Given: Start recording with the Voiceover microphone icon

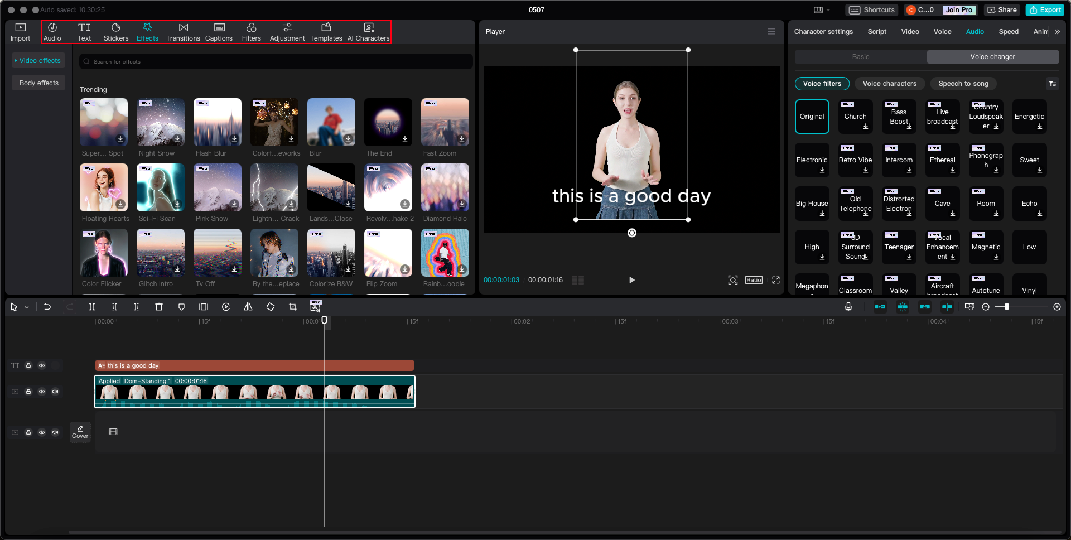Looking at the screenshot, I should (x=848, y=306).
